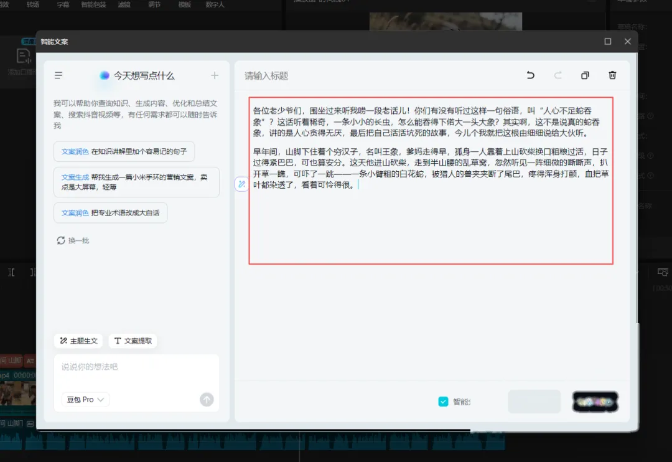Screen dimensions: 672x462
Task: Click the audio waveform track in timeline
Action: point(253,442)
